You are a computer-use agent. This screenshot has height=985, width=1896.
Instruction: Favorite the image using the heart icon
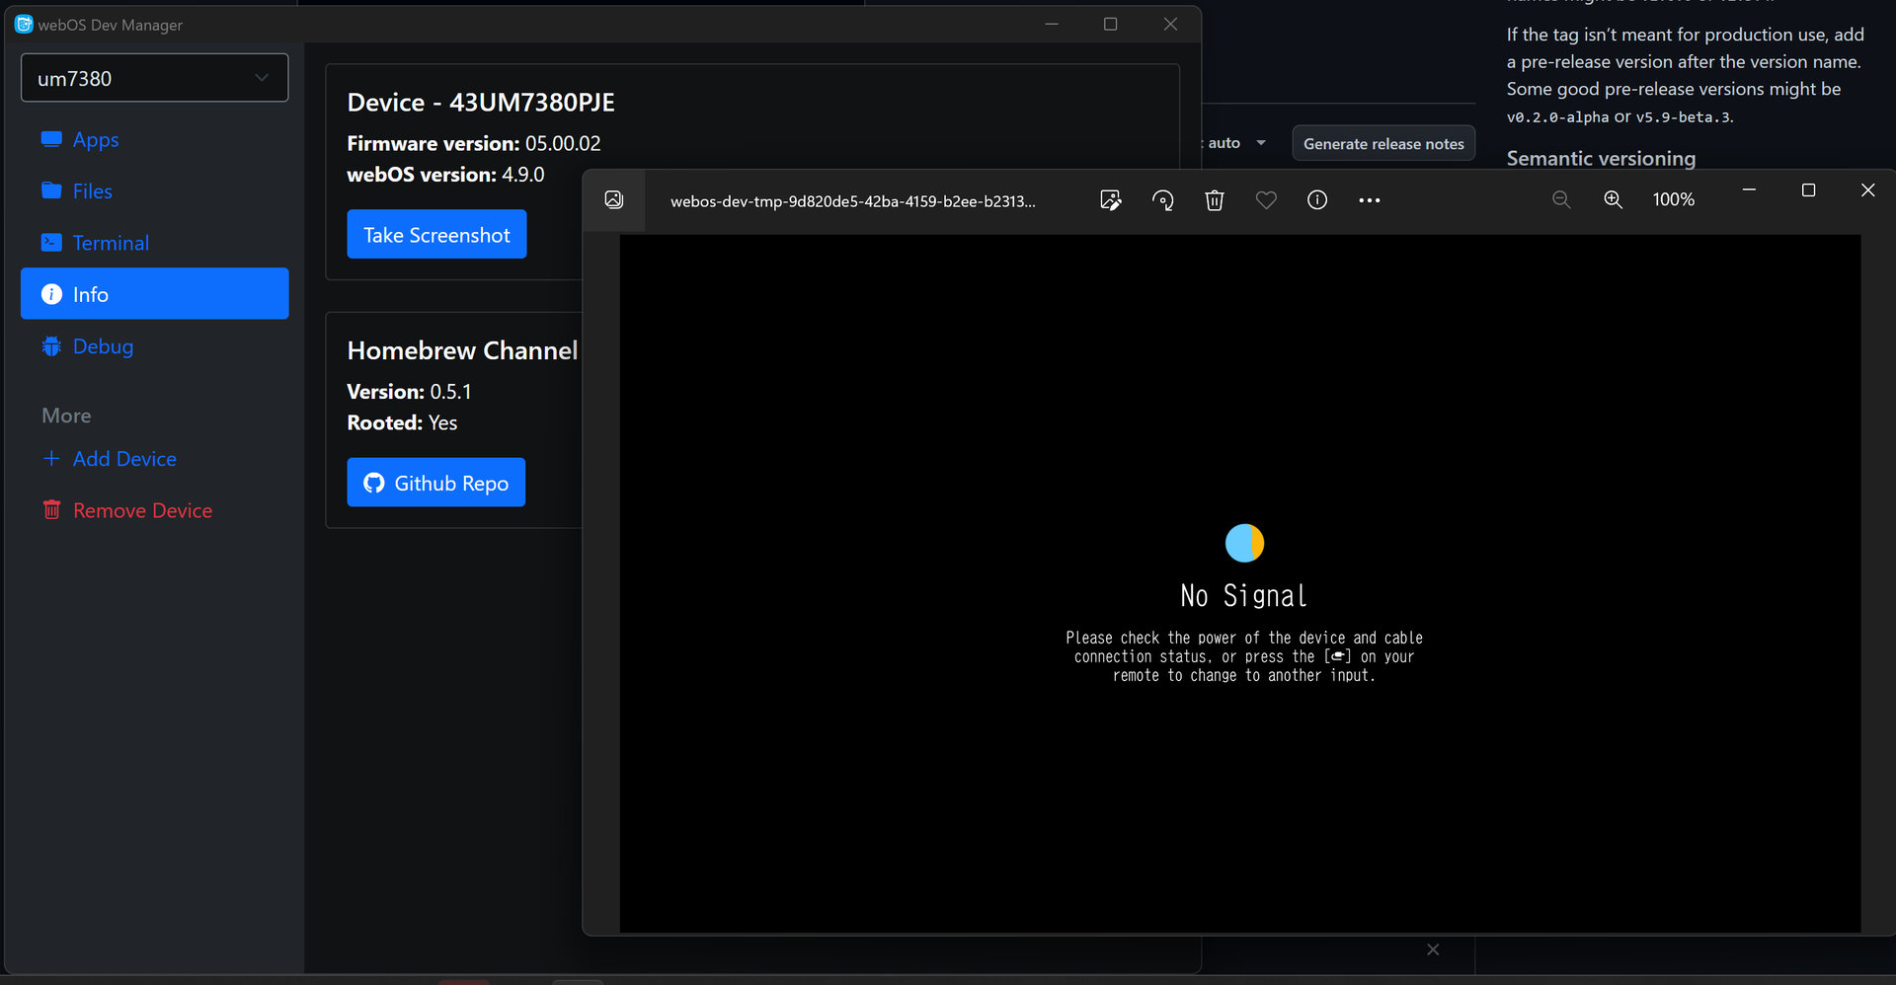[1266, 200]
